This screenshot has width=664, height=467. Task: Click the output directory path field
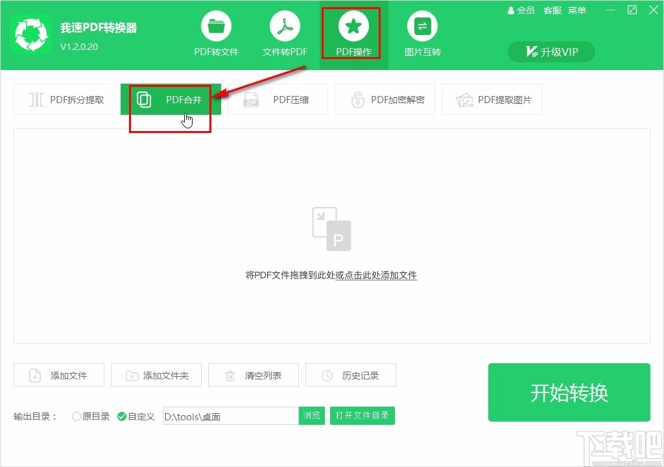230,416
